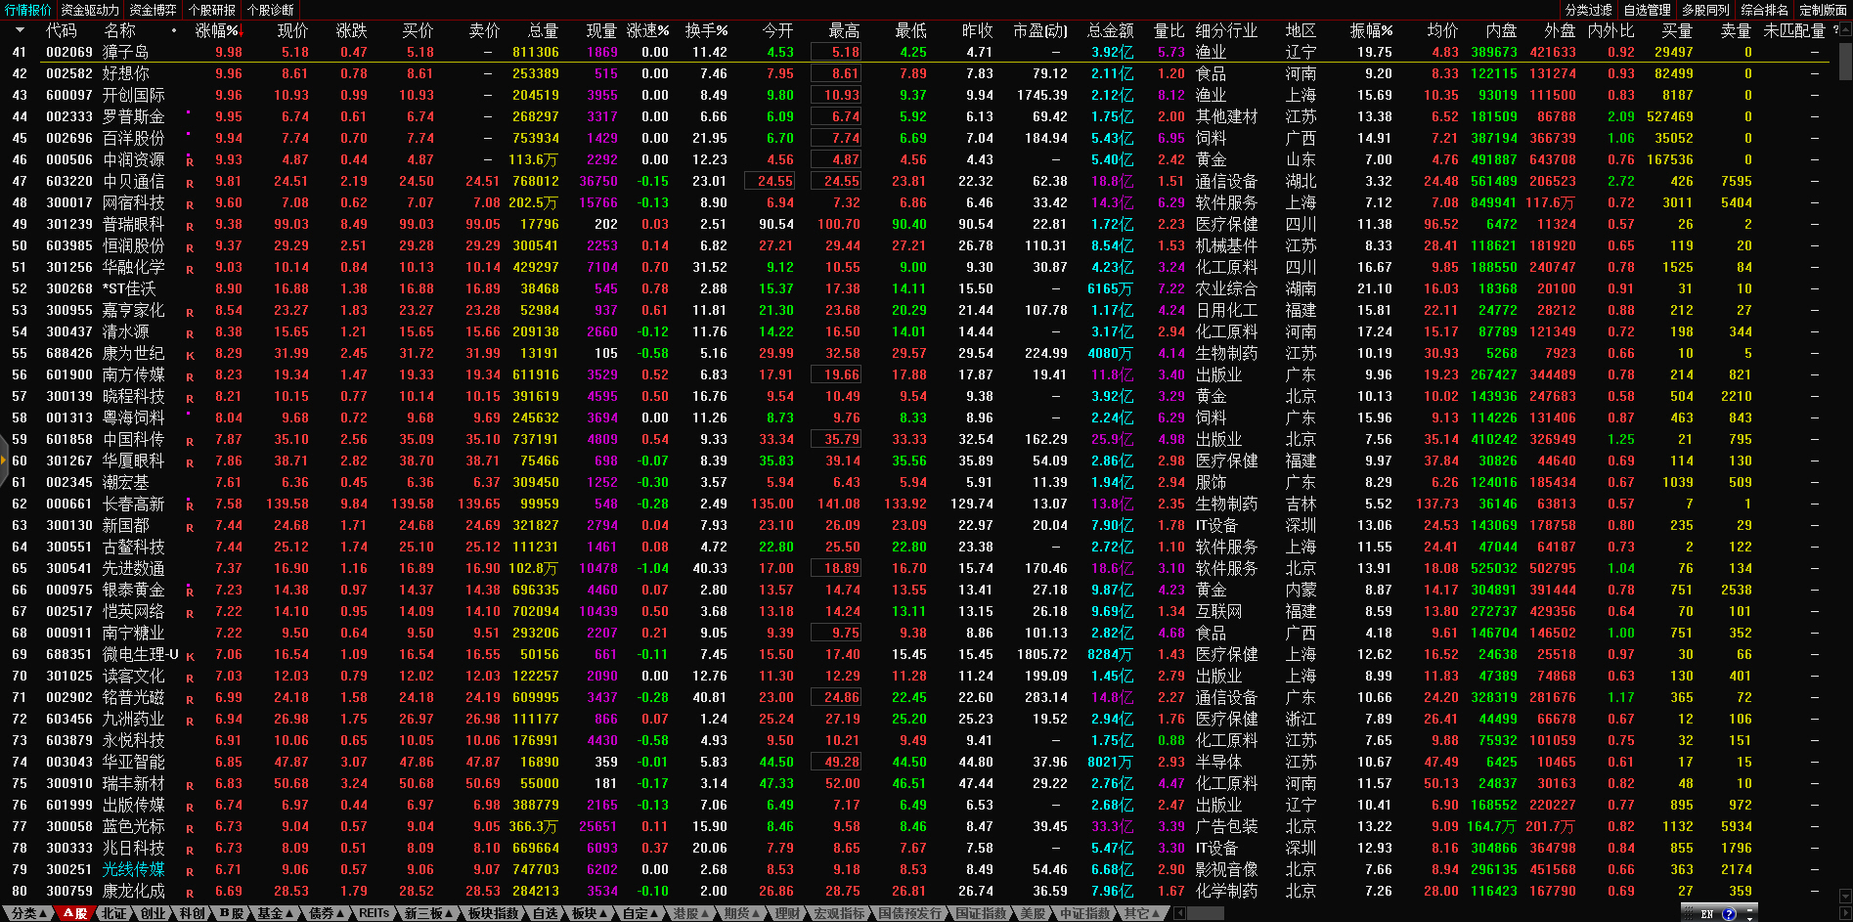The height and width of the screenshot is (922, 1853).
Task: Expand the 基金 category dropdown
Action: point(276,913)
